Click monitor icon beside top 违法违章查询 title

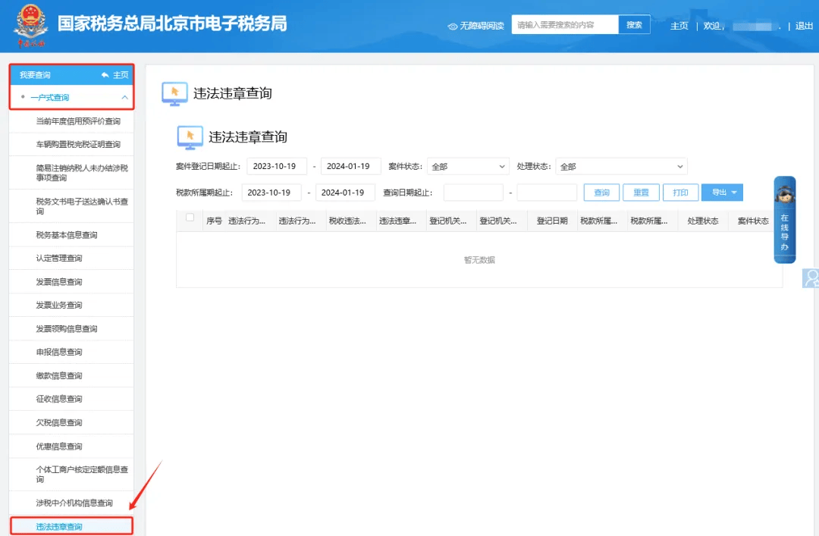tap(174, 94)
